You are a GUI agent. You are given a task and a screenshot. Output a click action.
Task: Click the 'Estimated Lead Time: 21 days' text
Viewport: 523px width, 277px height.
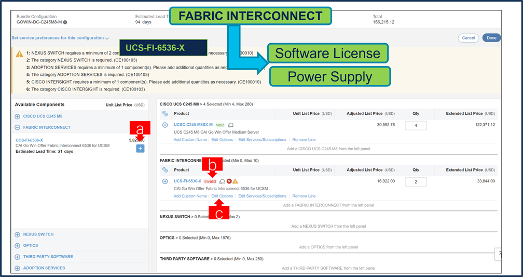[x=45, y=151]
